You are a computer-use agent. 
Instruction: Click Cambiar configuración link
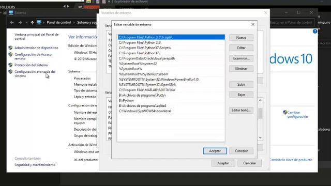297,114
